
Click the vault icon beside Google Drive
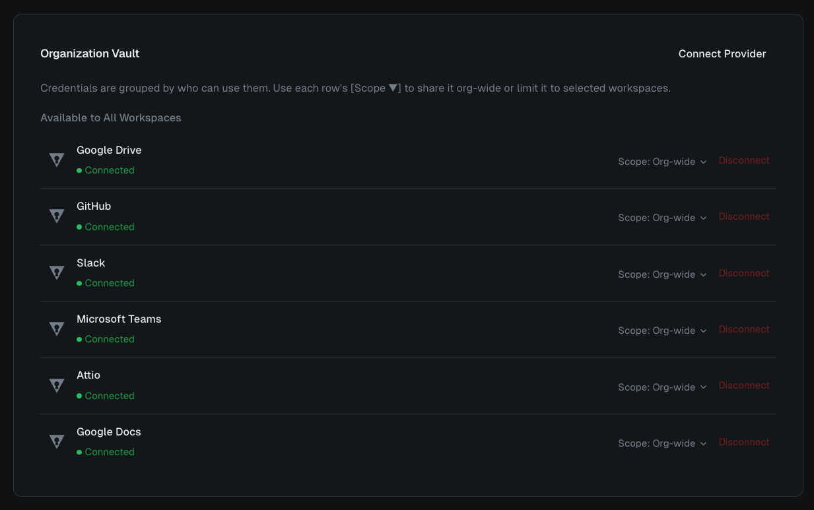point(57,160)
